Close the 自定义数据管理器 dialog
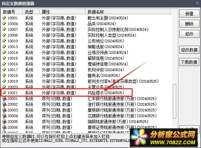This screenshot has width=201, height=148. point(197,3)
